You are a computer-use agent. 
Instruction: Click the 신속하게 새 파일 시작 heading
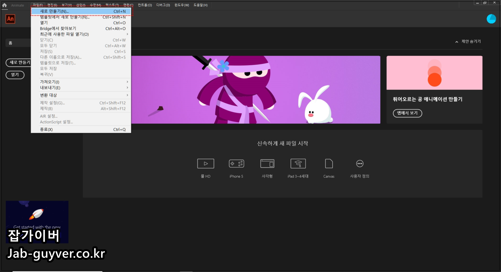(283, 143)
